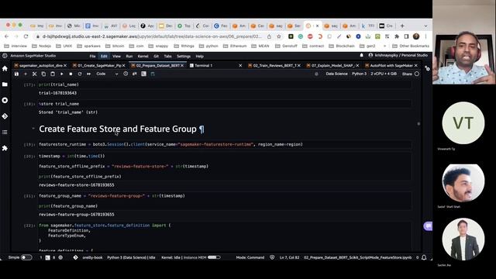Open the File menu
The image size is (496, 279).
pyautogui.click(x=92, y=57)
